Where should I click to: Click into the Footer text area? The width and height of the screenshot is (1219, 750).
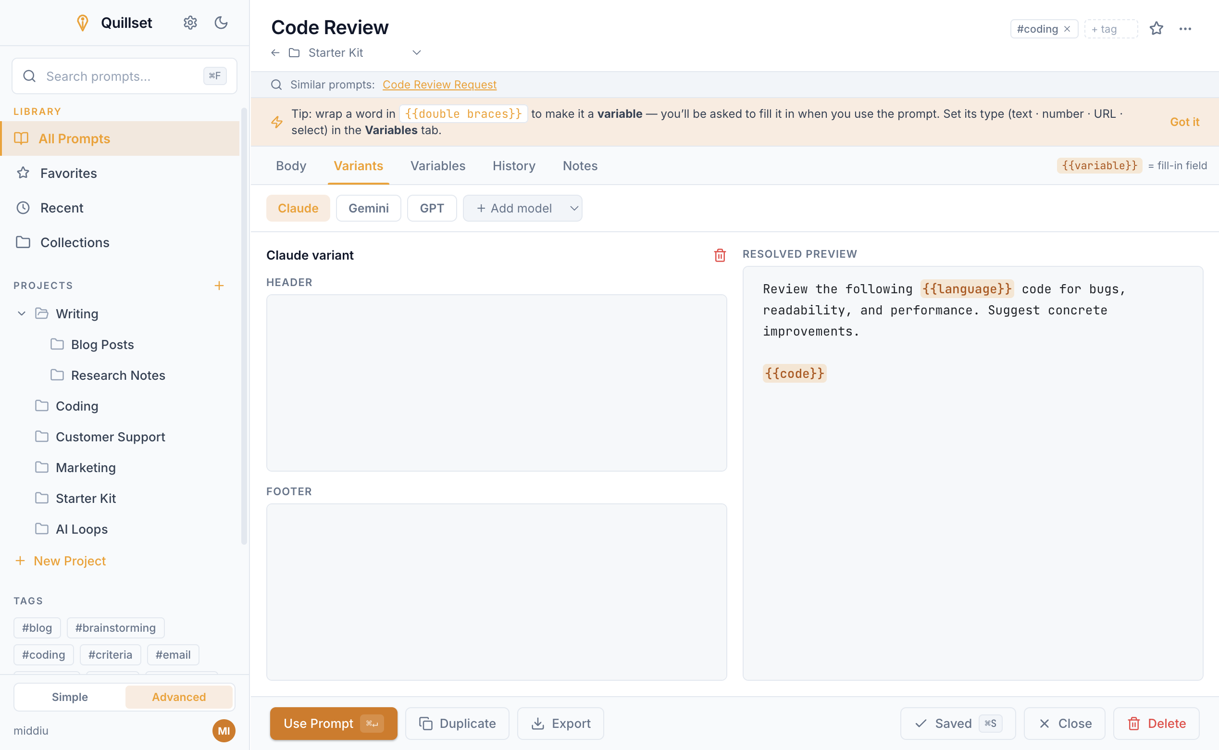click(497, 592)
